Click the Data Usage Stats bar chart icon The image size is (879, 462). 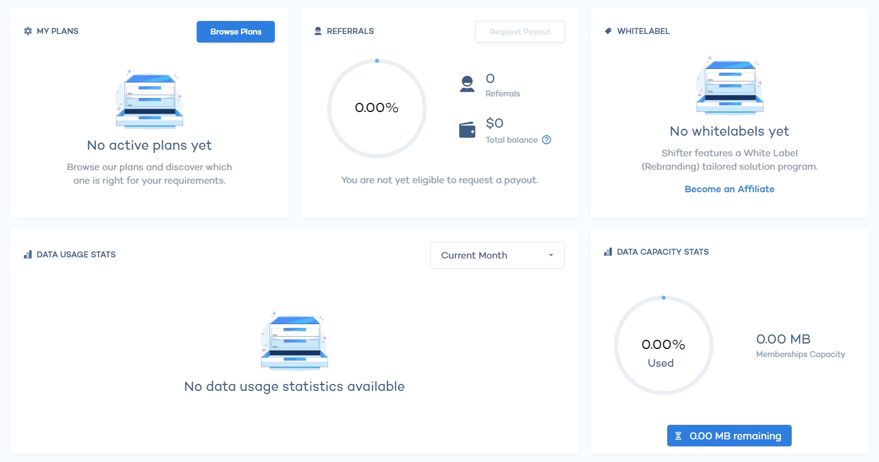coord(28,255)
